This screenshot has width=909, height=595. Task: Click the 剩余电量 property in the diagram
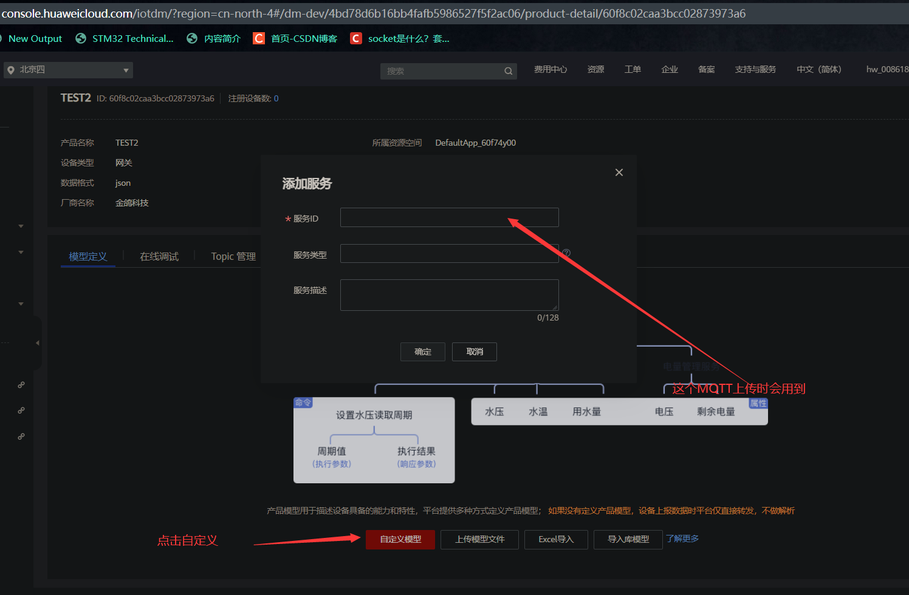(716, 412)
